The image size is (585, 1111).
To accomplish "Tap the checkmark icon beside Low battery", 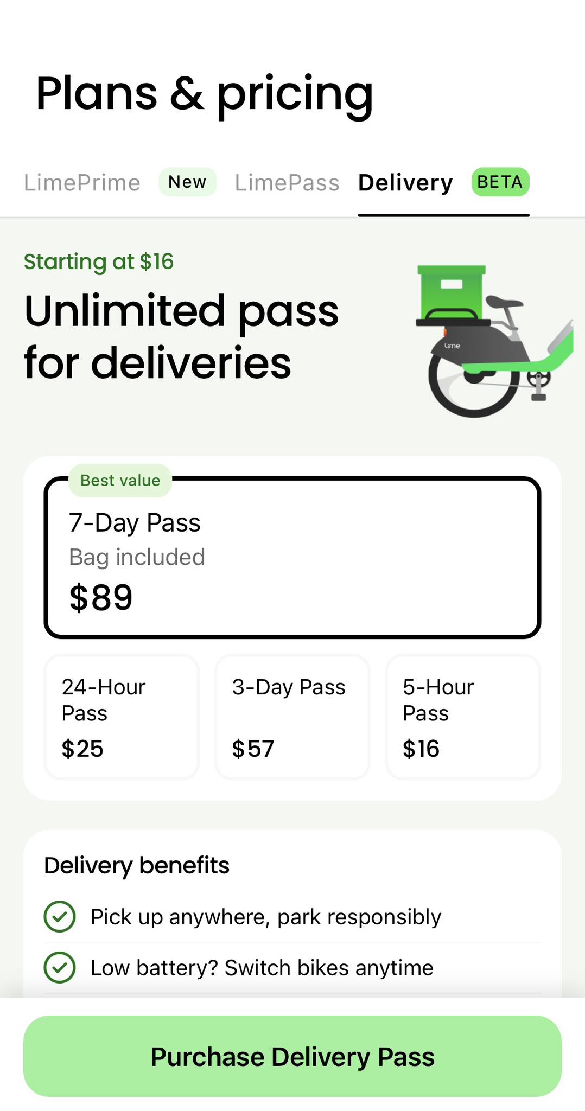I will (x=60, y=968).
